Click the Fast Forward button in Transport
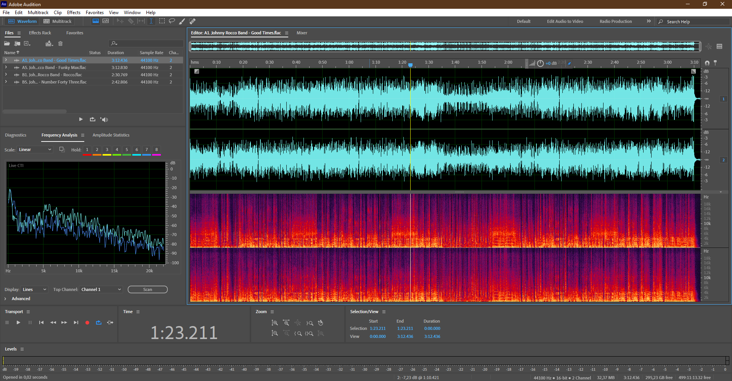This screenshot has width=732, height=381. point(64,323)
